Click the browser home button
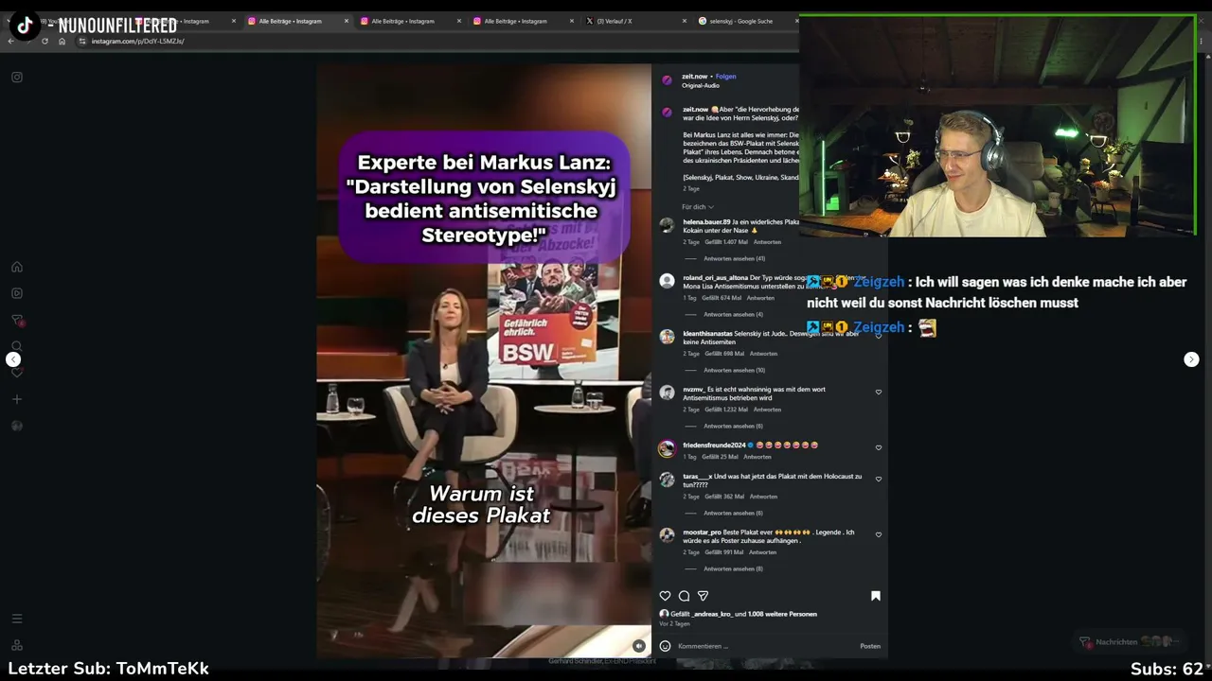This screenshot has width=1212, height=681. [62, 42]
